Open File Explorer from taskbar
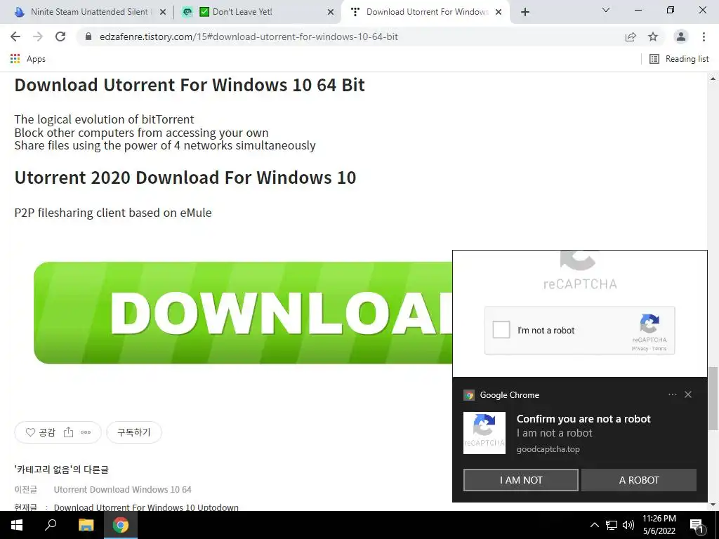Image resolution: width=719 pixels, height=539 pixels. click(x=86, y=525)
